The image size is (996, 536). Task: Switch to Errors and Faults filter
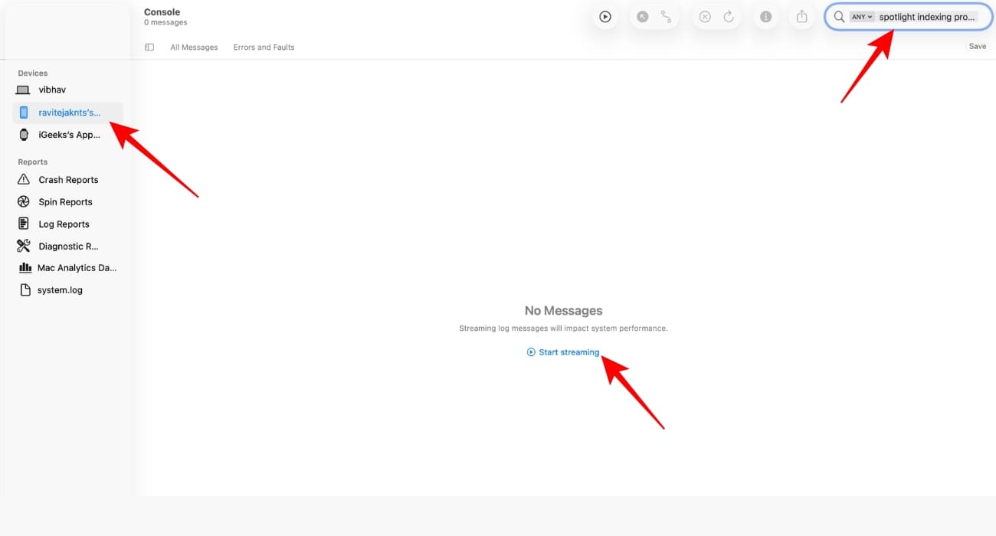pyautogui.click(x=264, y=47)
